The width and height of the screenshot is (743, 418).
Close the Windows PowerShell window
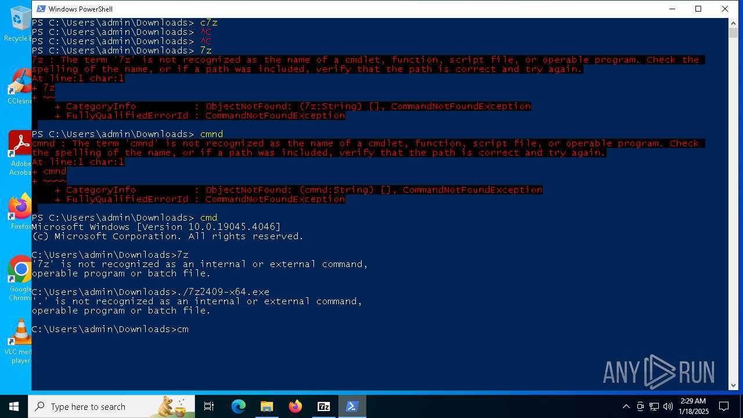click(x=725, y=9)
